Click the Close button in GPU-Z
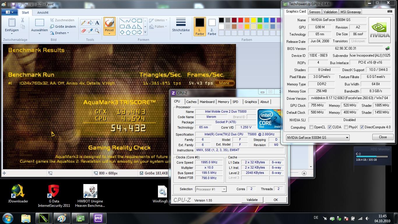This screenshot has width=398, height=224. [383, 137]
